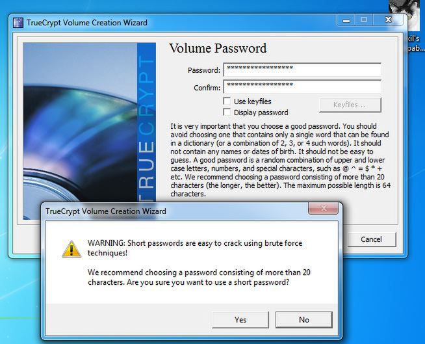Click the 'We recommend choosing a password' dialog text
This screenshot has width=425, height=344.
pos(199,277)
